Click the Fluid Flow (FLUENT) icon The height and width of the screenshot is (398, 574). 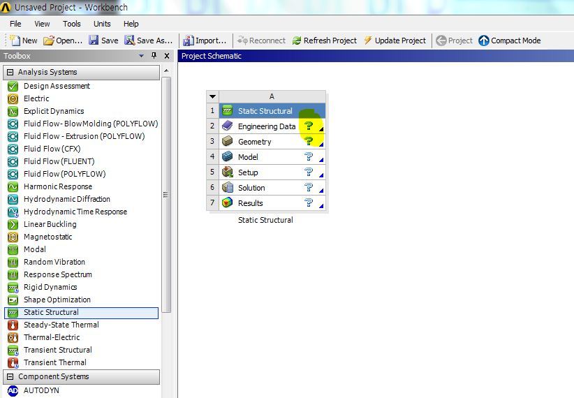coord(13,161)
